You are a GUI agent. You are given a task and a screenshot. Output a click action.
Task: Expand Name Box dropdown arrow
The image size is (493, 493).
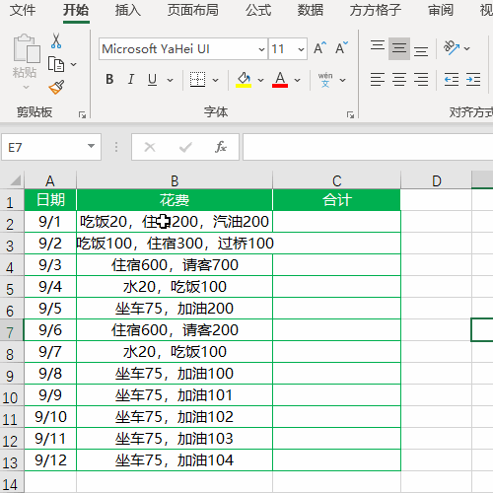(x=91, y=146)
